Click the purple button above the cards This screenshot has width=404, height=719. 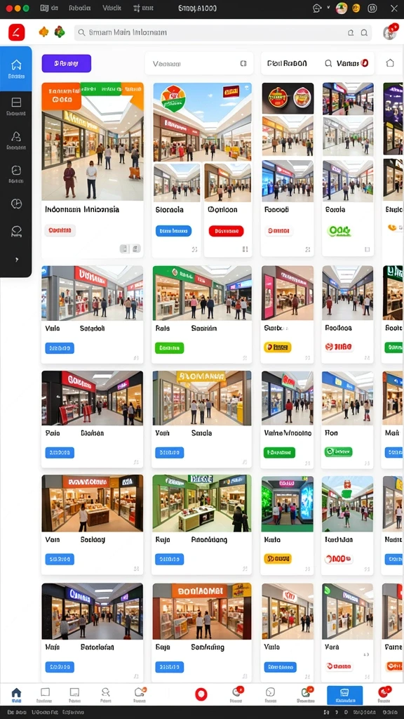pos(67,63)
